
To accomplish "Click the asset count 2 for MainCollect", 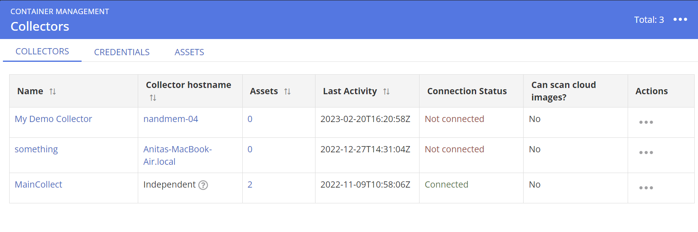I will [x=250, y=185].
